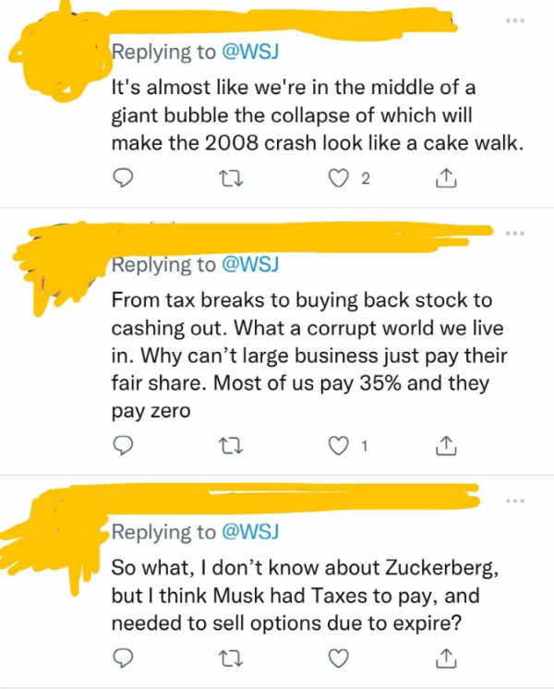Retweet the 2008 crash tweet
The height and width of the screenshot is (689, 554).
(x=235, y=179)
